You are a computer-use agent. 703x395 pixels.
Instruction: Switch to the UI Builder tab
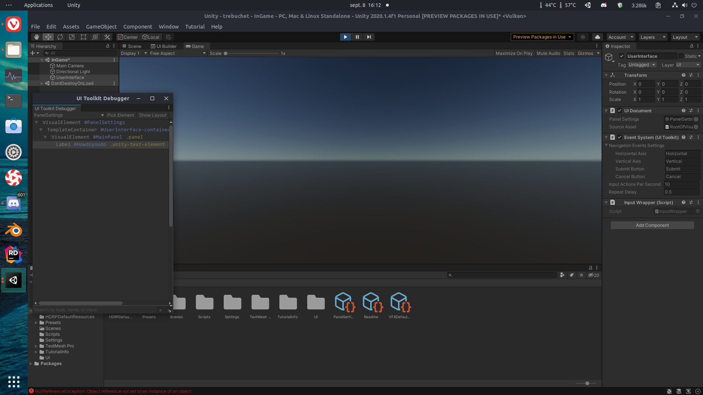164,46
